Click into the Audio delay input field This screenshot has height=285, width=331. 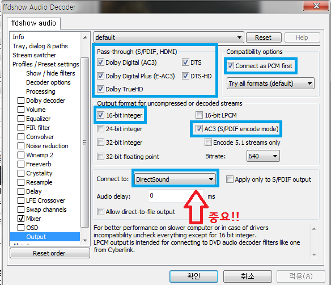pos(176,196)
